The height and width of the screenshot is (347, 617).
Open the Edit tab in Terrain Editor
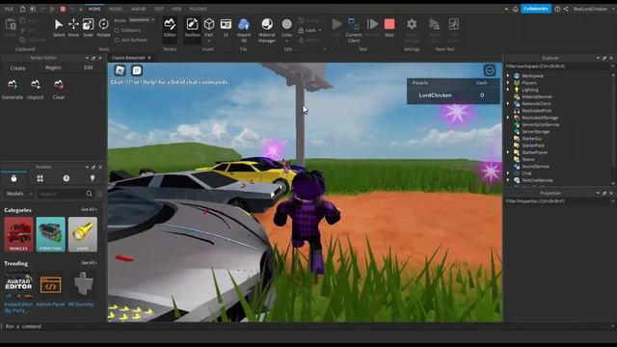88,67
